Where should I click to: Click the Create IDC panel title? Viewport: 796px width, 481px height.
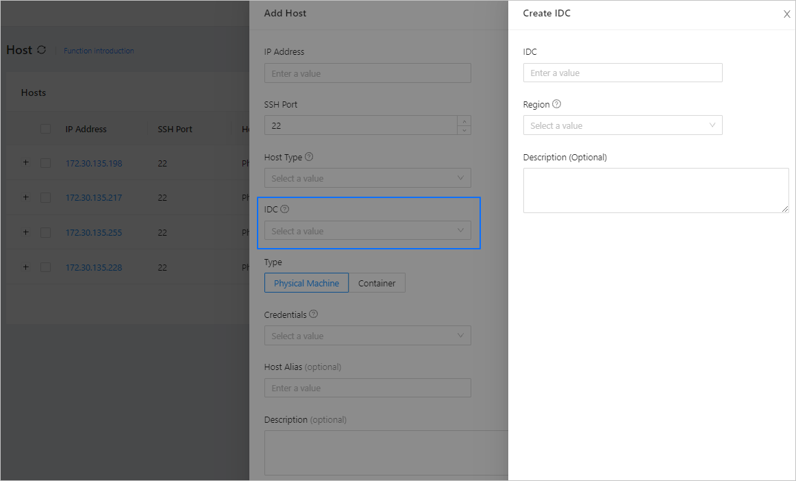pos(547,13)
